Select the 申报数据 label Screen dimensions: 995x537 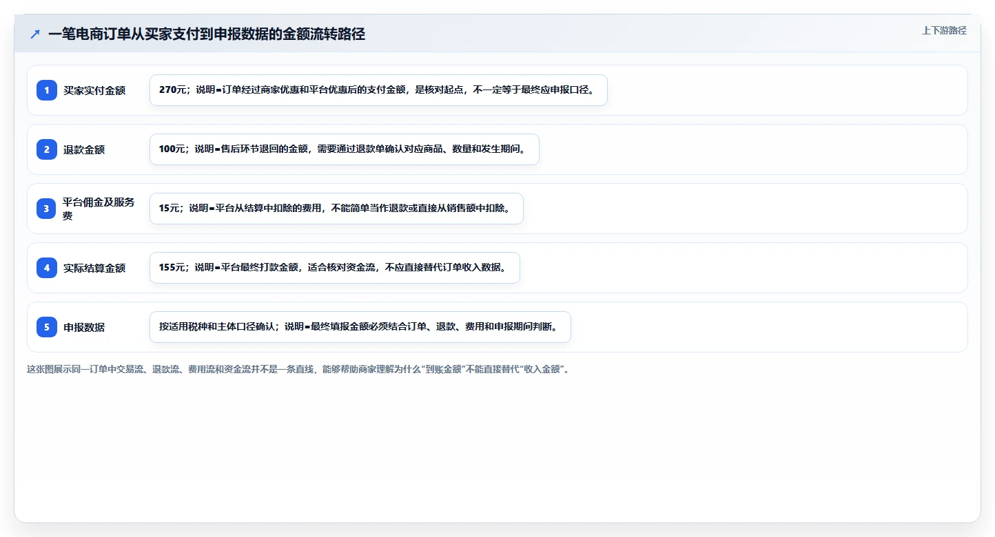tap(84, 327)
